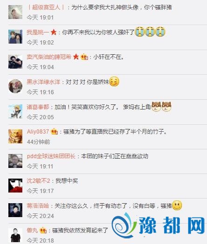Image resolution: width=207 pixels, height=244 pixels.
Task: Click smiley emoji in 蒋浩浩哈 comment
Action: tap(177, 205)
